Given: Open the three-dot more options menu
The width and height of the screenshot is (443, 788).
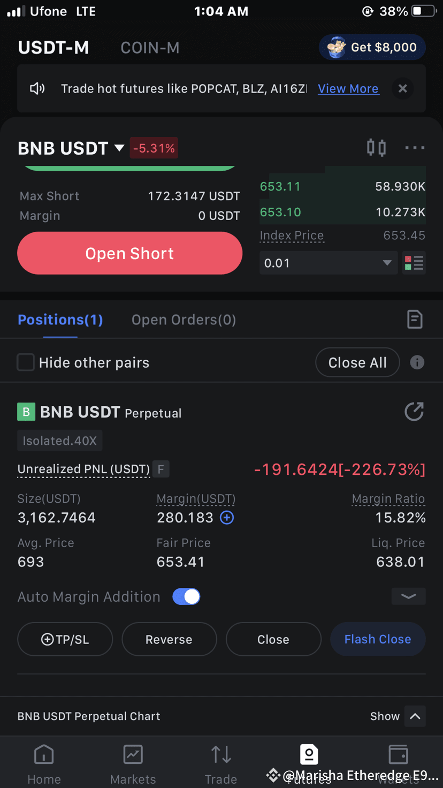Looking at the screenshot, I should tap(415, 148).
